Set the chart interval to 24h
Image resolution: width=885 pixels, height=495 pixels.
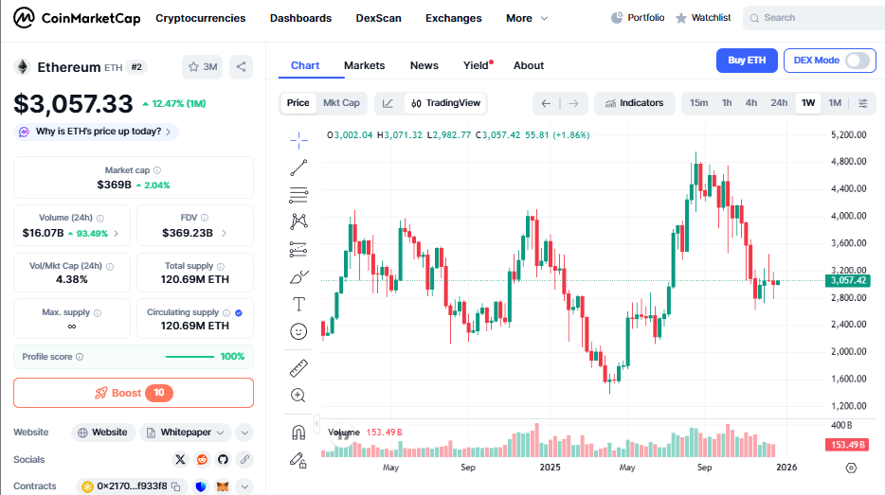pos(779,103)
